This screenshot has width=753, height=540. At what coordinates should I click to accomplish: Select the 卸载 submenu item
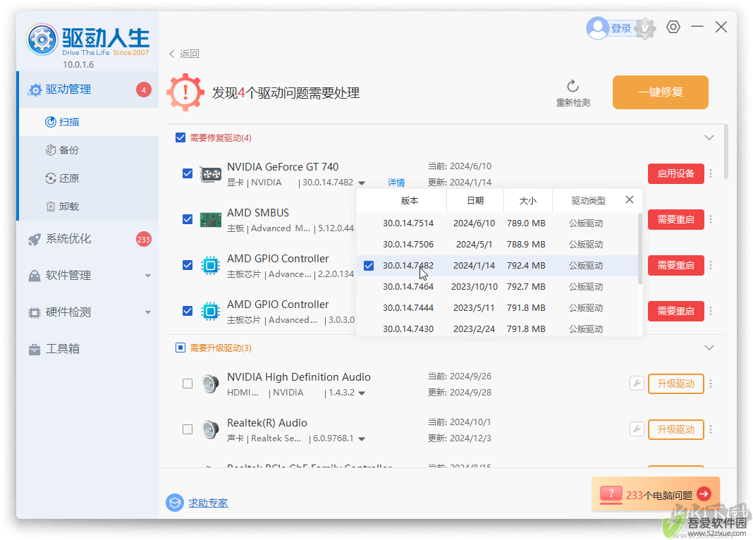[89, 207]
